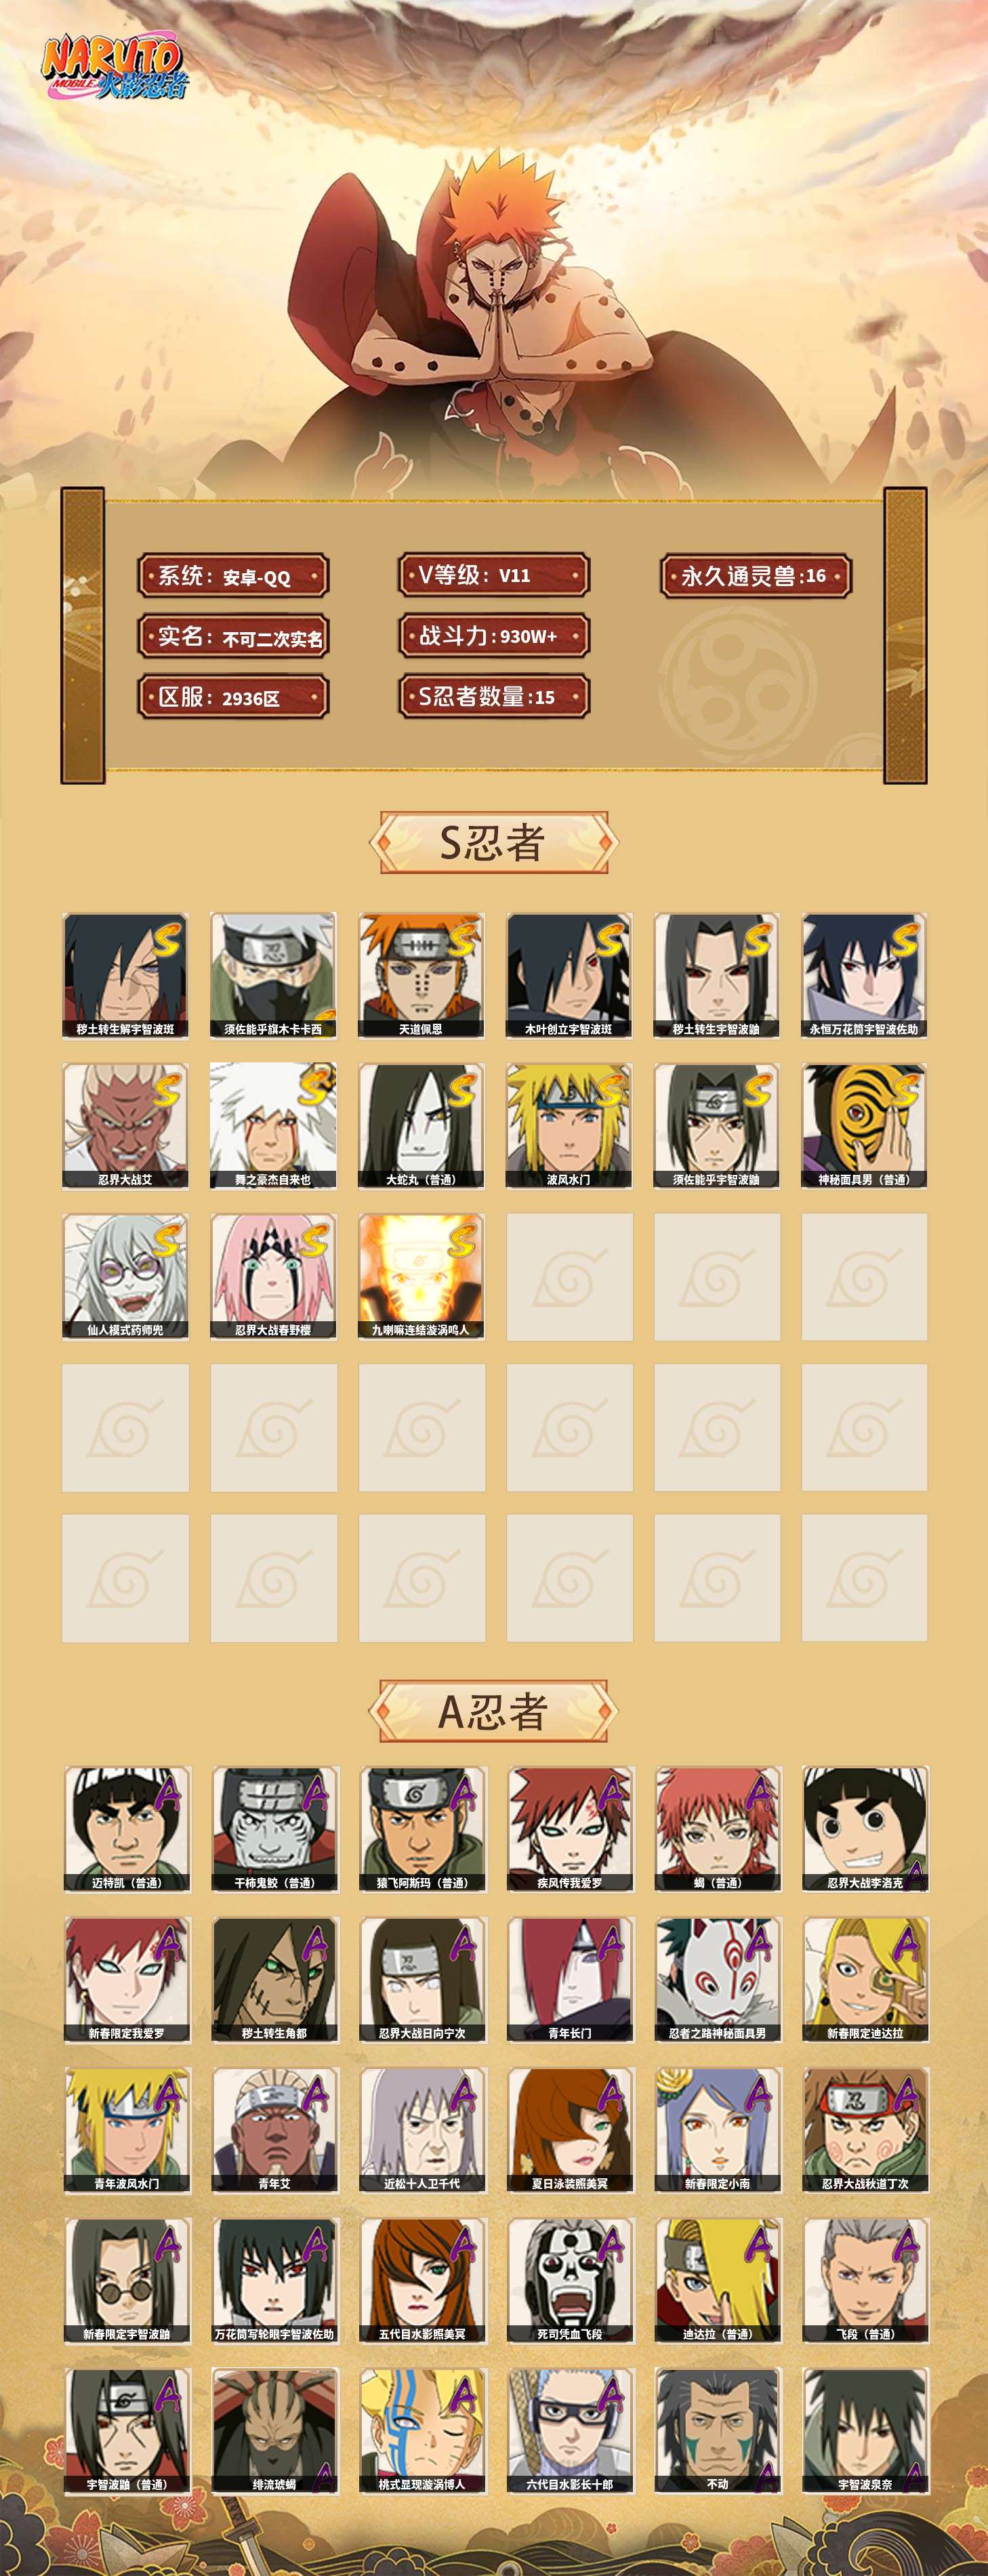Click the S忍者 section header
This screenshot has height=2576, width=988.
(x=493, y=842)
